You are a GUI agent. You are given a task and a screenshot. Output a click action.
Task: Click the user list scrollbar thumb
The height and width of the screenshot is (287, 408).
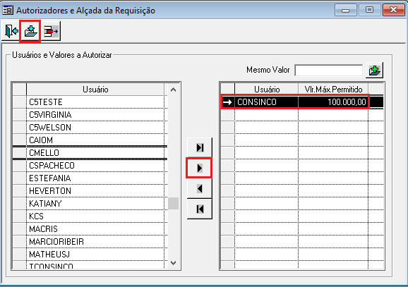coord(174,203)
